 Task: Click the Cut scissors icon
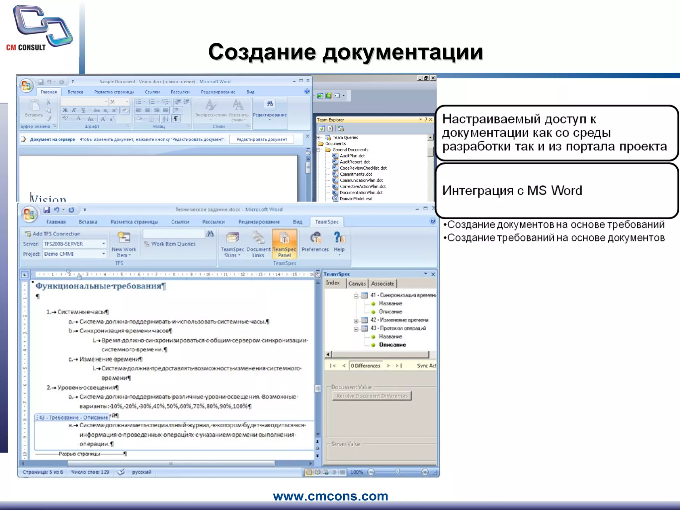(x=48, y=102)
